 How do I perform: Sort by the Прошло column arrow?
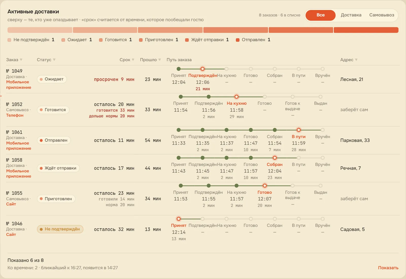[160, 60]
